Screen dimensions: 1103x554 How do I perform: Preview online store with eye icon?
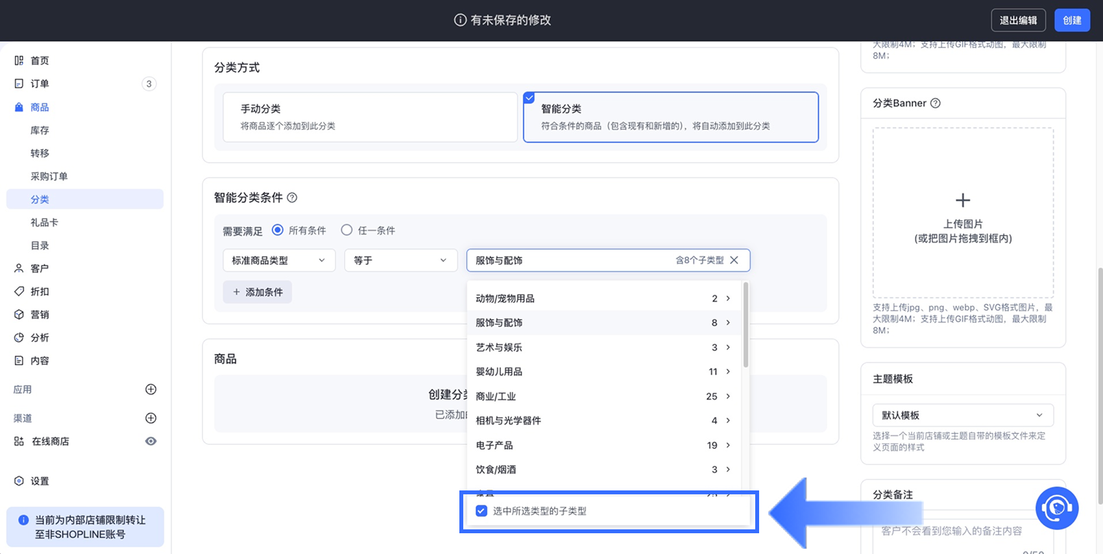[151, 441]
